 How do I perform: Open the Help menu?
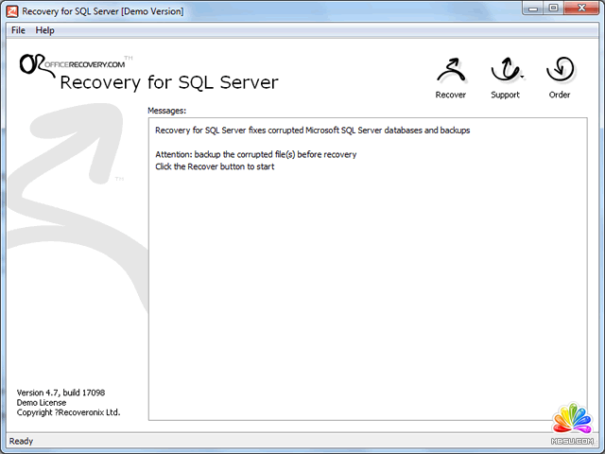point(44,30)
